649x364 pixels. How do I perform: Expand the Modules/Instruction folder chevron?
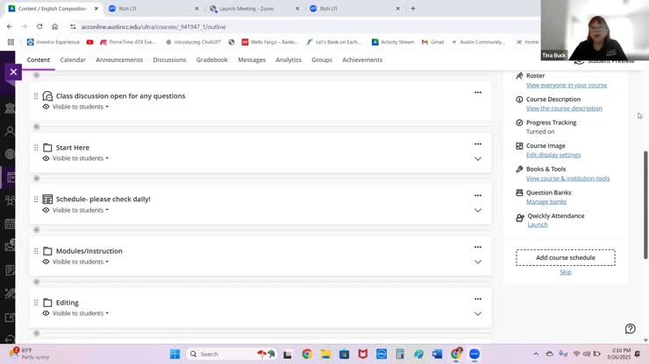click(x=478, y=262)
